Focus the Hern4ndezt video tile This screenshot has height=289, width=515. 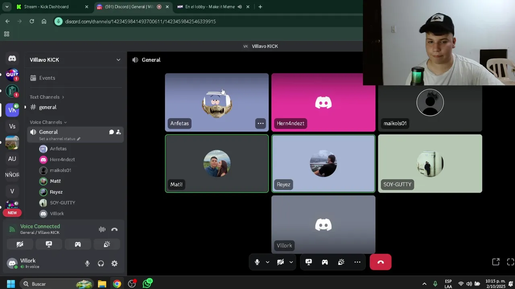tap(323, 102)
